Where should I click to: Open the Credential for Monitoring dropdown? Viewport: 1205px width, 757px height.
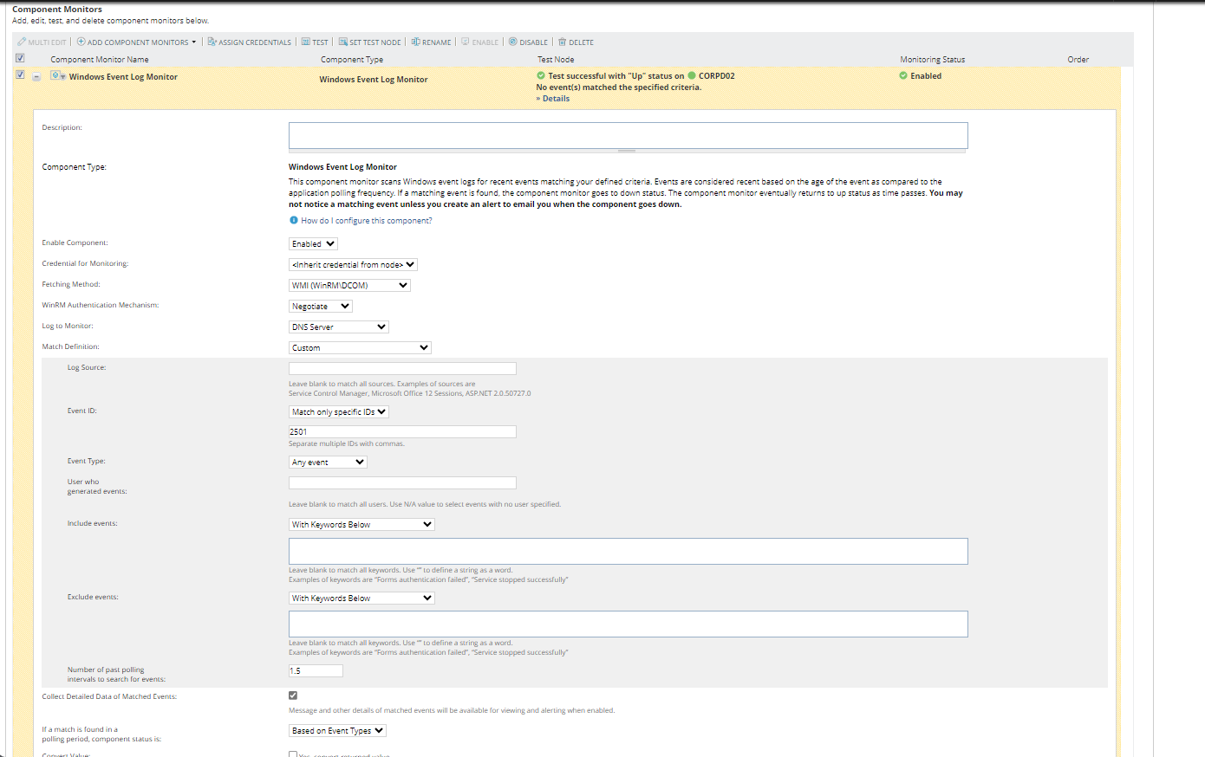pos(353,265)
